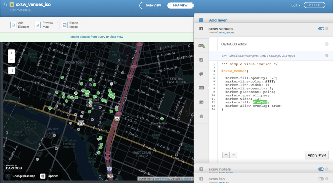Enable the sxsw iso layer
Viewport: 333px width, 183px height.
[x=321, y=179]
